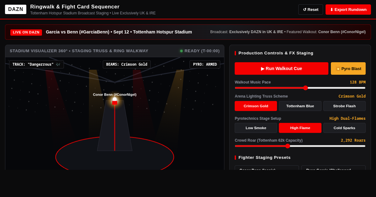Run the walkout cue
This screenshot has width=376, height=197.
click(281, 68)
